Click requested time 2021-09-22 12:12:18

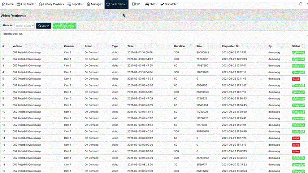click(234, 72)
